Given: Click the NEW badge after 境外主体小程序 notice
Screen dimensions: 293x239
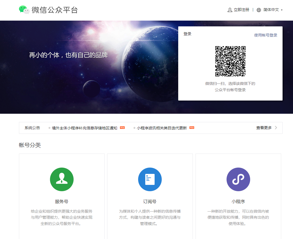Looking at the screenshot, I should (122, 128).
